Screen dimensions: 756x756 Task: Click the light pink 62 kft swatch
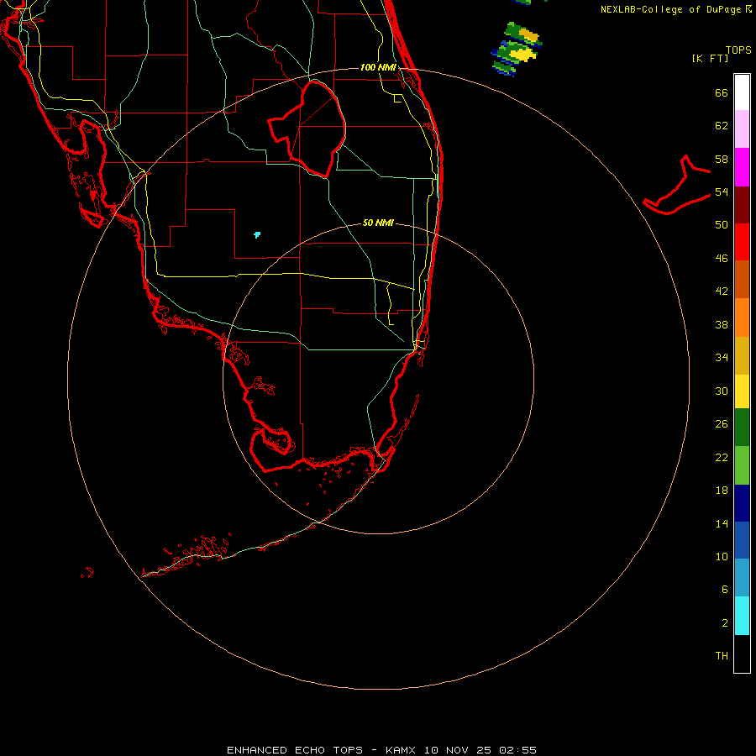click(x=742, y=129)
